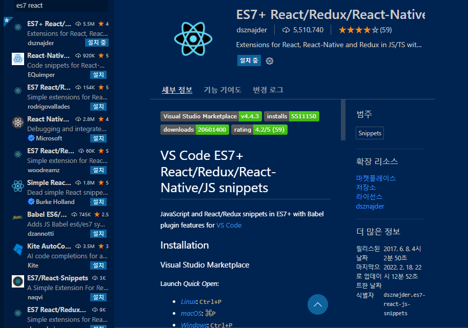468x328 pixels.
Task: Click the React-Native snippets icon by EQuimper
Action: 18,59
